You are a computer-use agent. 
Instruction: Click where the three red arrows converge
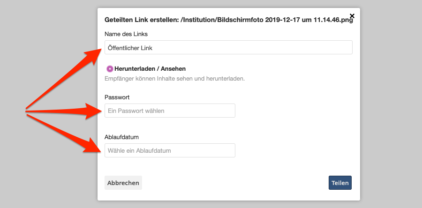point(27,111)
